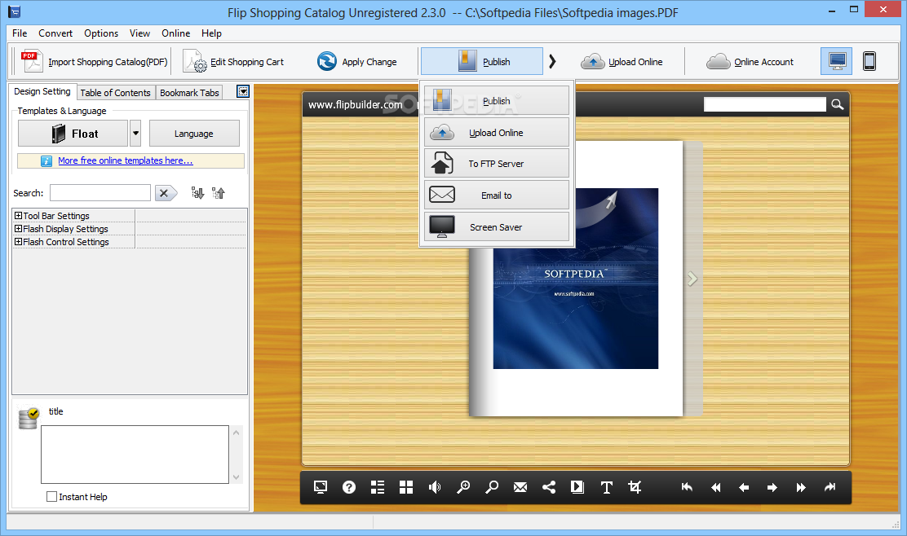Select Publish in the dropdown menu
The image size is (907, 536).
(496, 101)
